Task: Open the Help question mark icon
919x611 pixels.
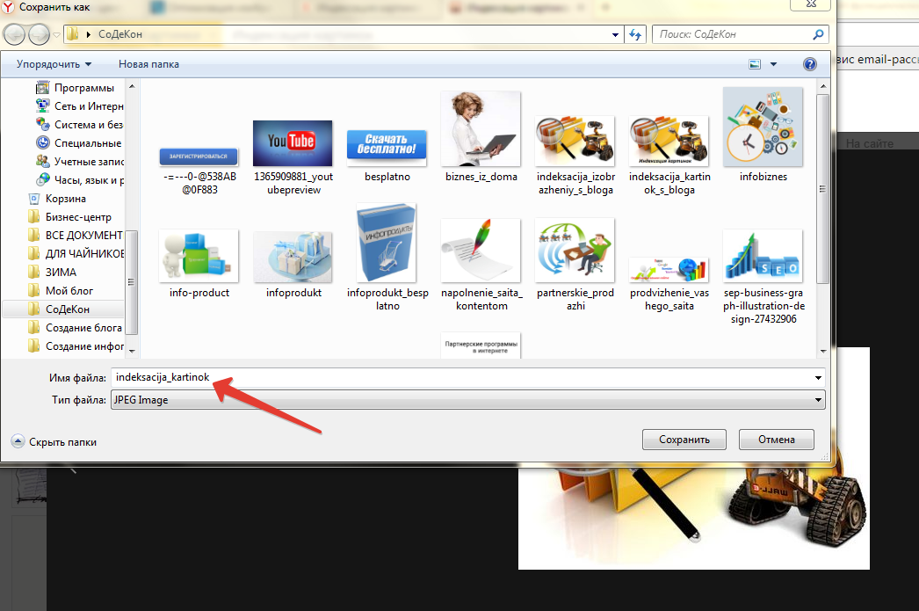Action: (809, 64)
